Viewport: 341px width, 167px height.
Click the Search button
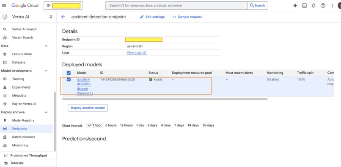pos(258,5)
